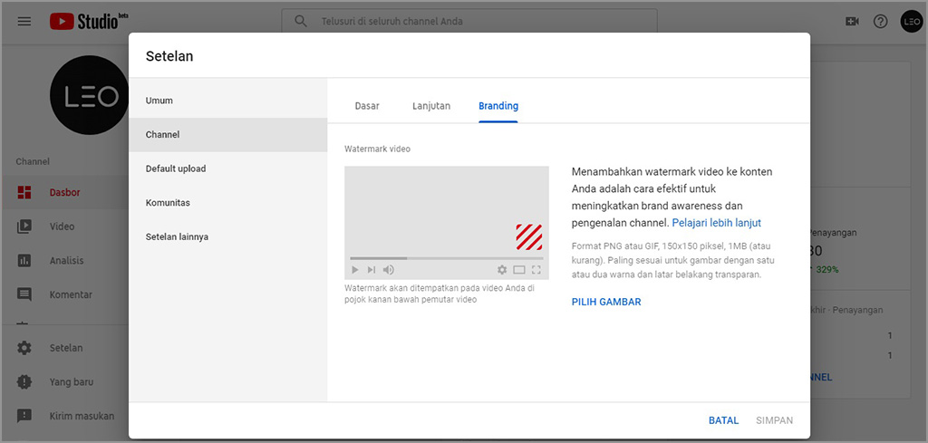Click PILIH GAMBAR to choose image

tap(606, 302)
